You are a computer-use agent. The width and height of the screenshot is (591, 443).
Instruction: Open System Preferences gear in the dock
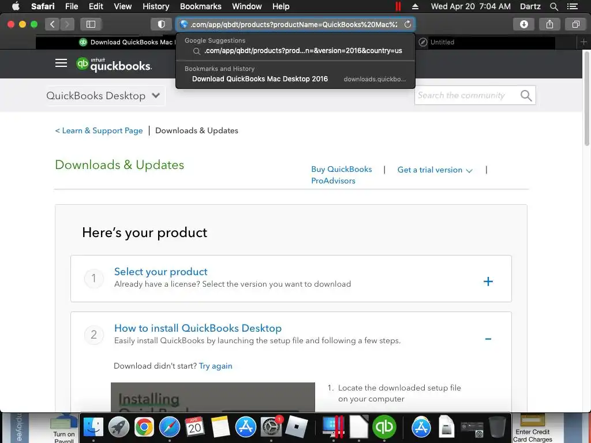click(271, 427)
